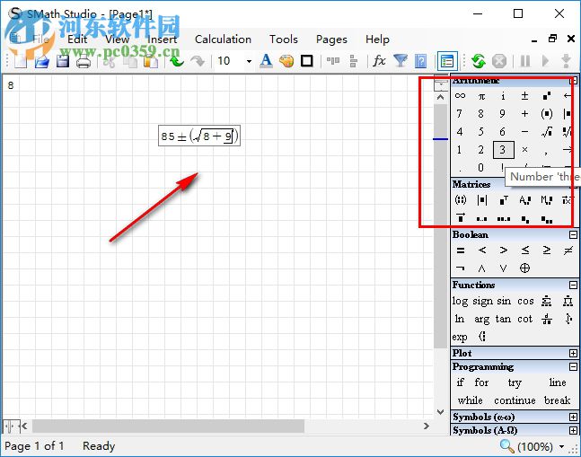Image resolution: width=581 pixels, height=457 pixels.
Task: Open the Insert menu
Action: [x=162, y=40]
